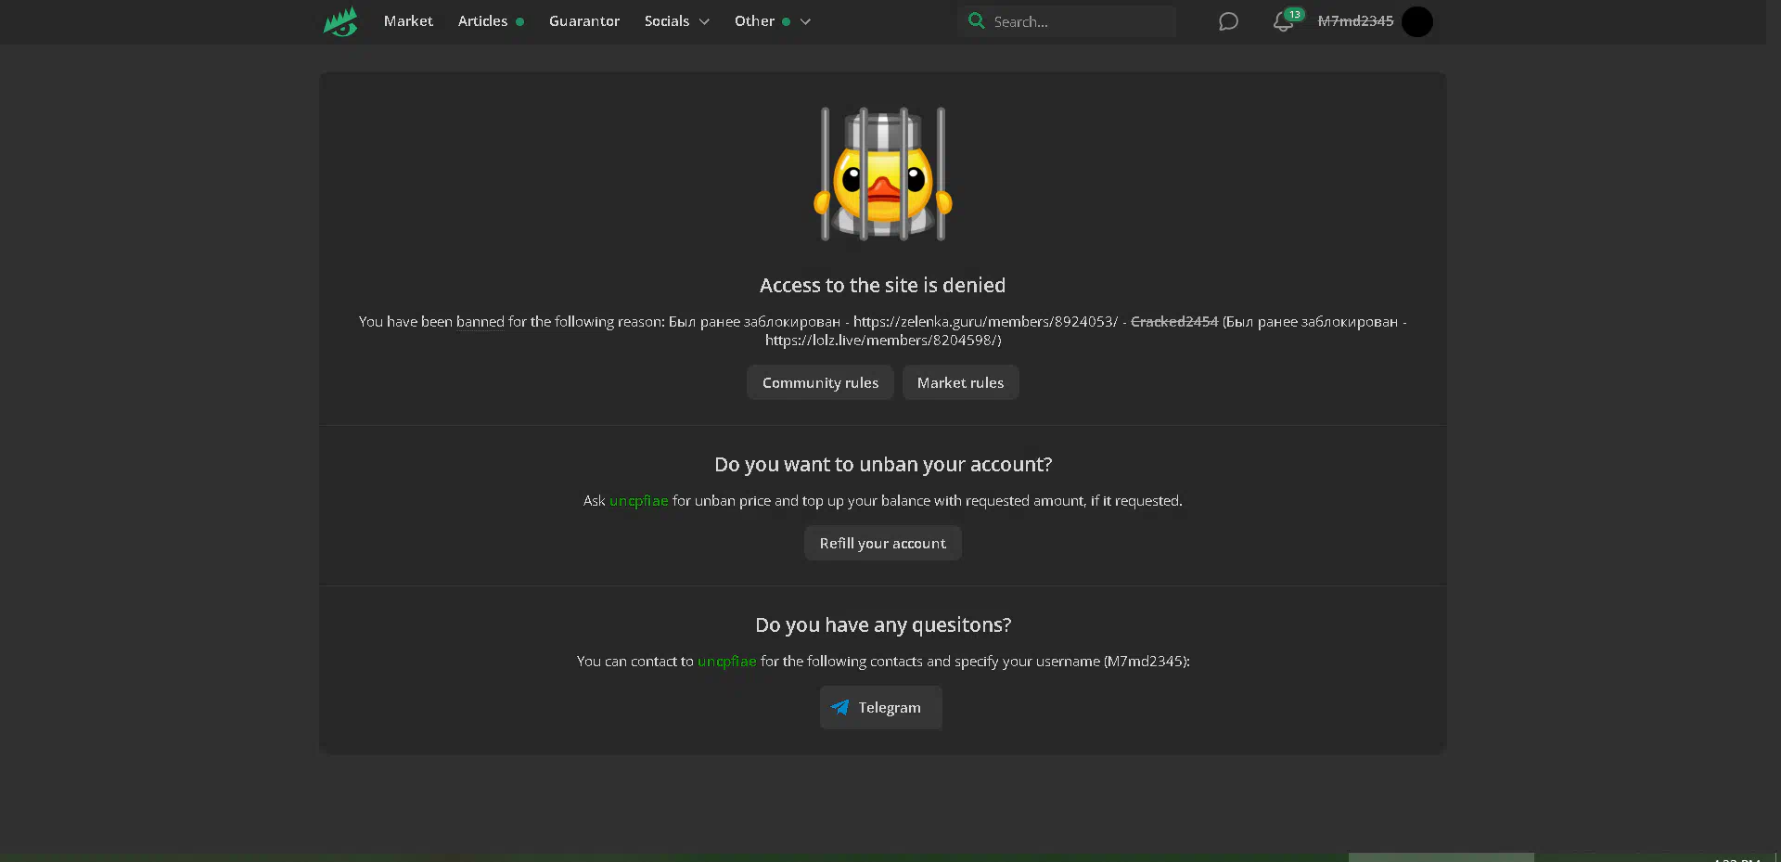Click the Cracked2454 struck-through username
Screen dimensions: 1781x862
[x=1174, y=322]
